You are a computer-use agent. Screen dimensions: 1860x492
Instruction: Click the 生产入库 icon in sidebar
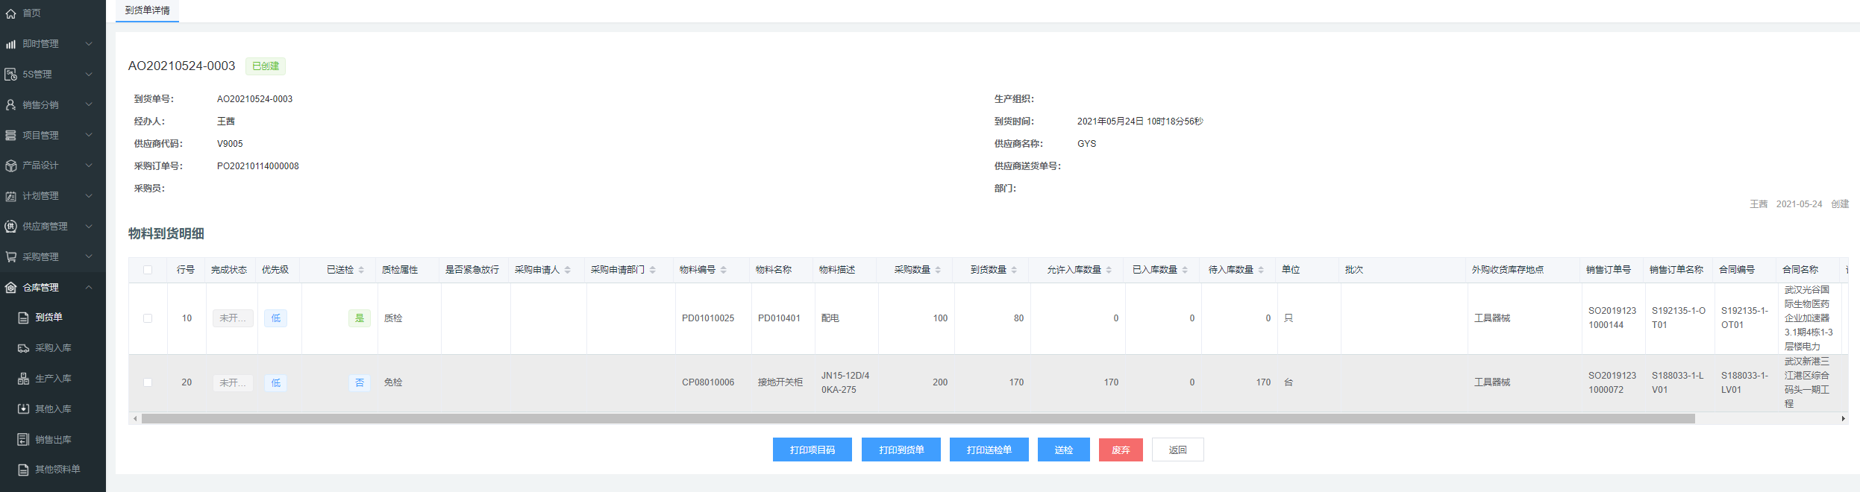pyautogui.click(x=23, y=379)
